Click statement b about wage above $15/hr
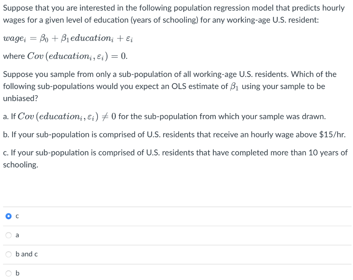This screenshot has width=353, height=280. pyautogui.click(x=174, y=135)
